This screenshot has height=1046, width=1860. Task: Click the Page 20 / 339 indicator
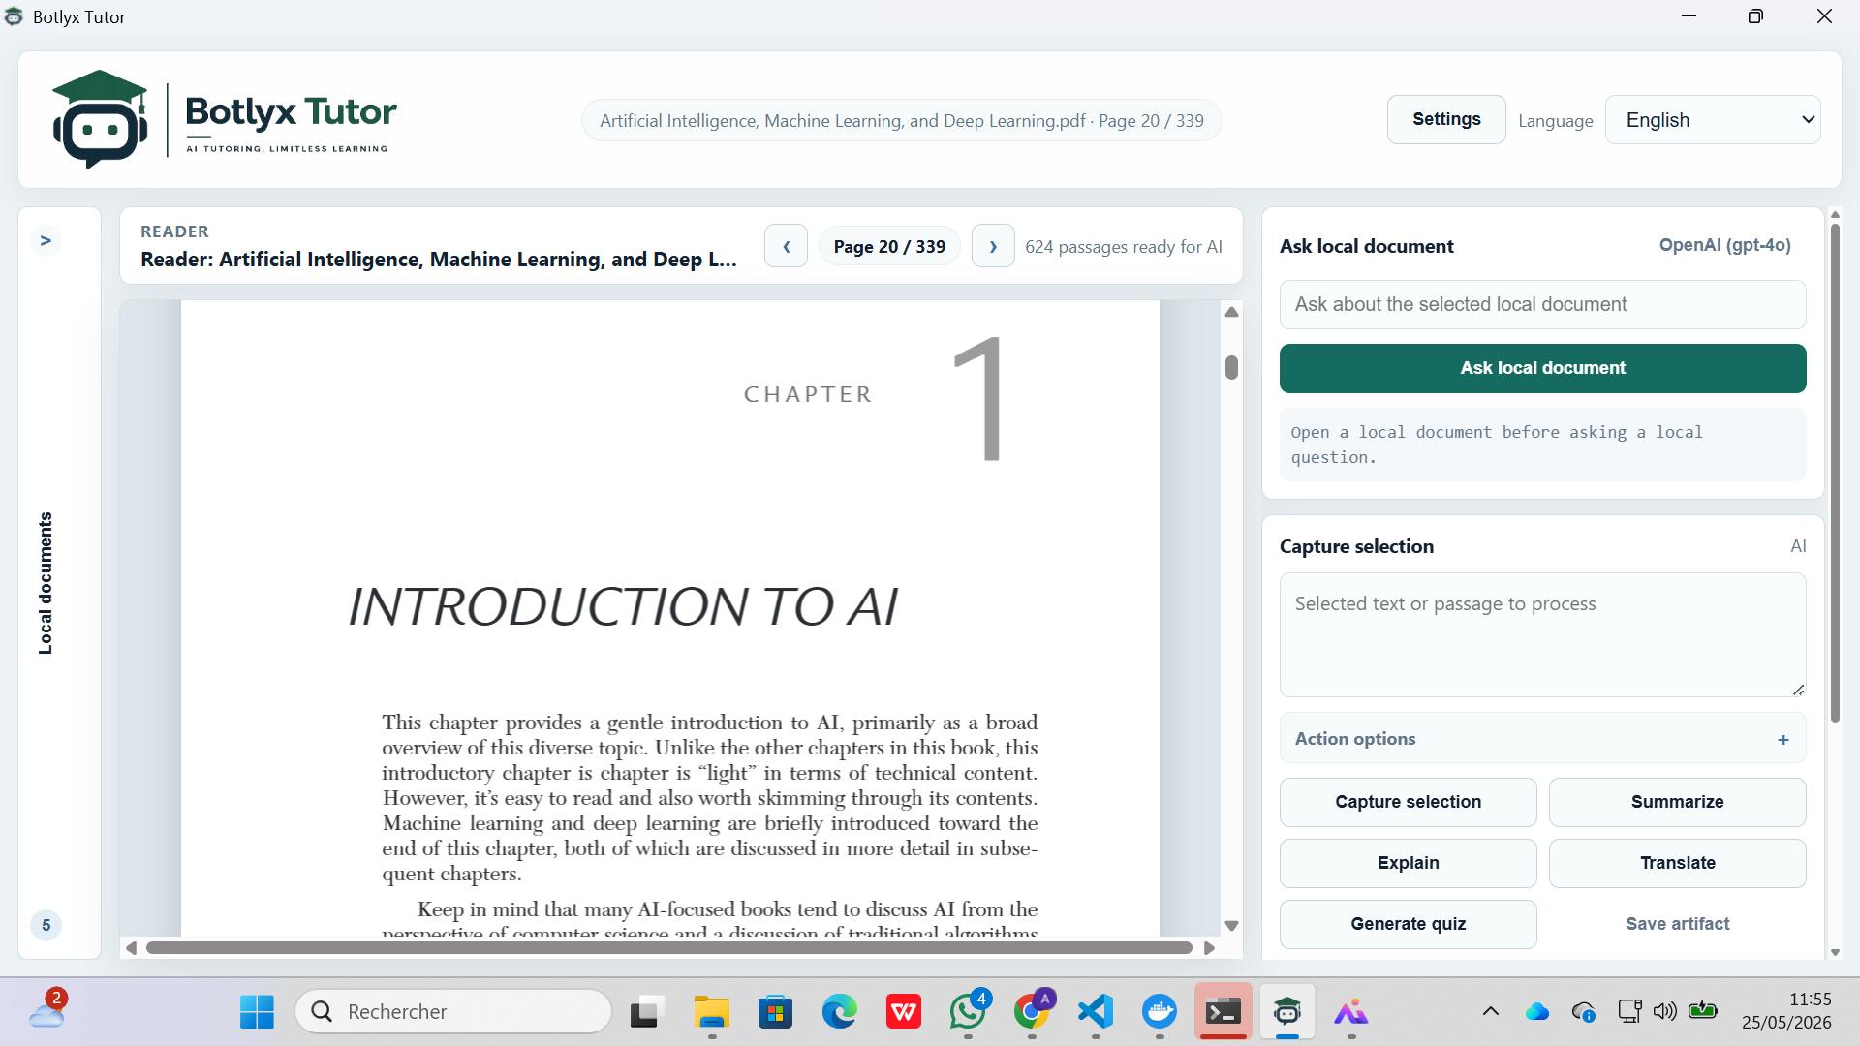tap(889, 247)
